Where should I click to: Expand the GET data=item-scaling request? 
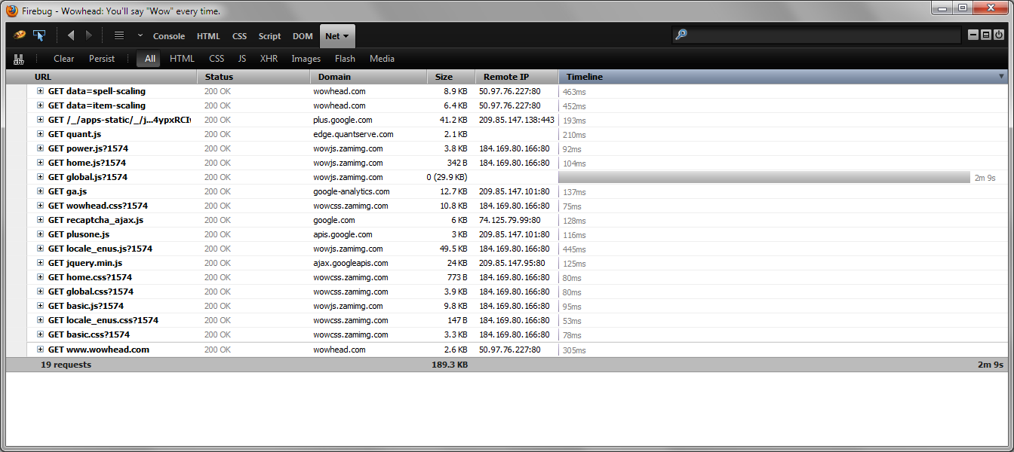40,105
